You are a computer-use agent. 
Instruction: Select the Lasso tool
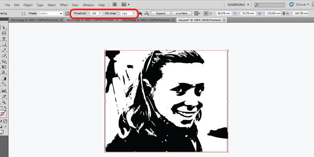4,33
